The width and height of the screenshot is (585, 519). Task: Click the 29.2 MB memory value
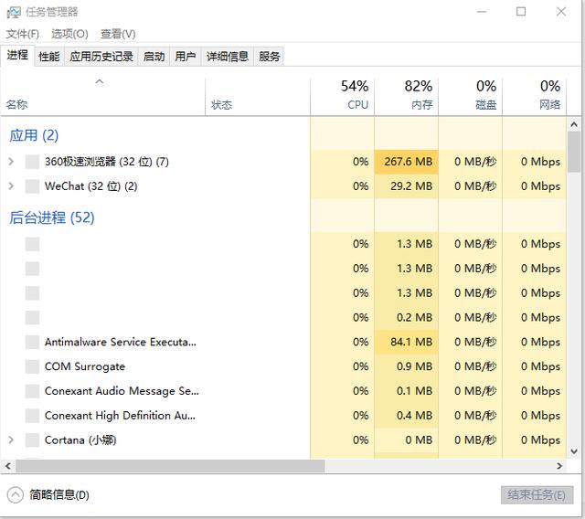[x=411, y=186]
